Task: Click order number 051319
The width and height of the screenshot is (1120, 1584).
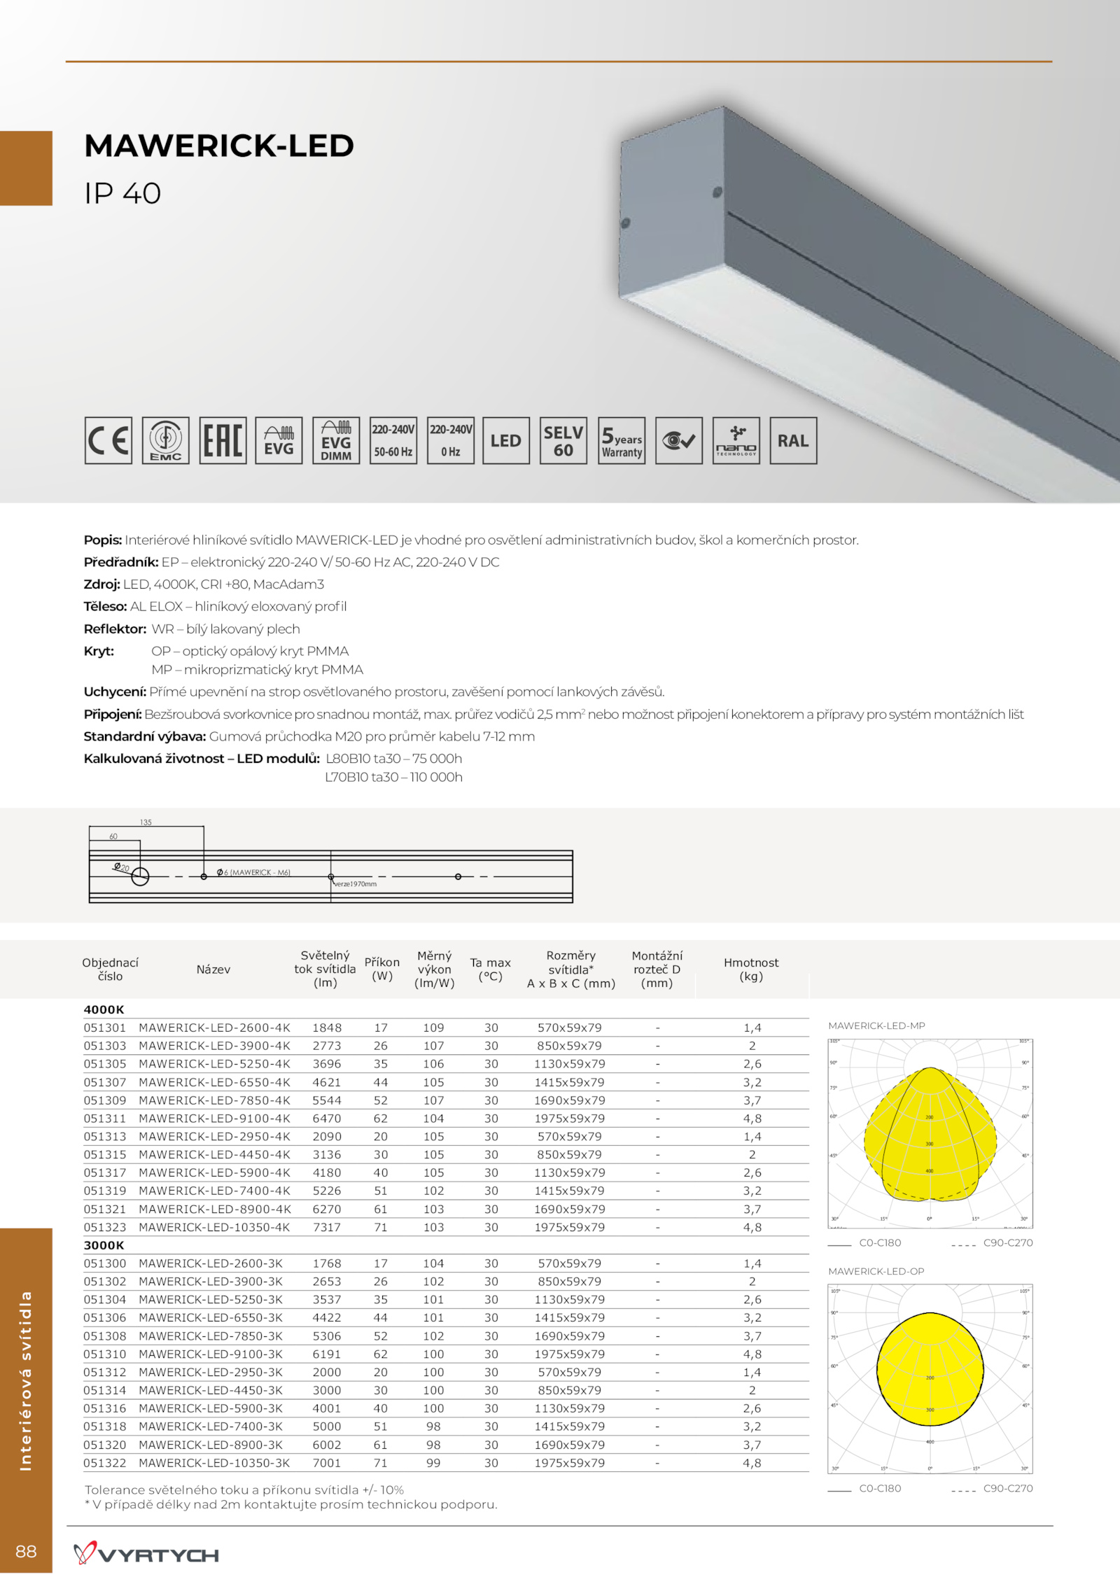Action: pos(105,1191)
